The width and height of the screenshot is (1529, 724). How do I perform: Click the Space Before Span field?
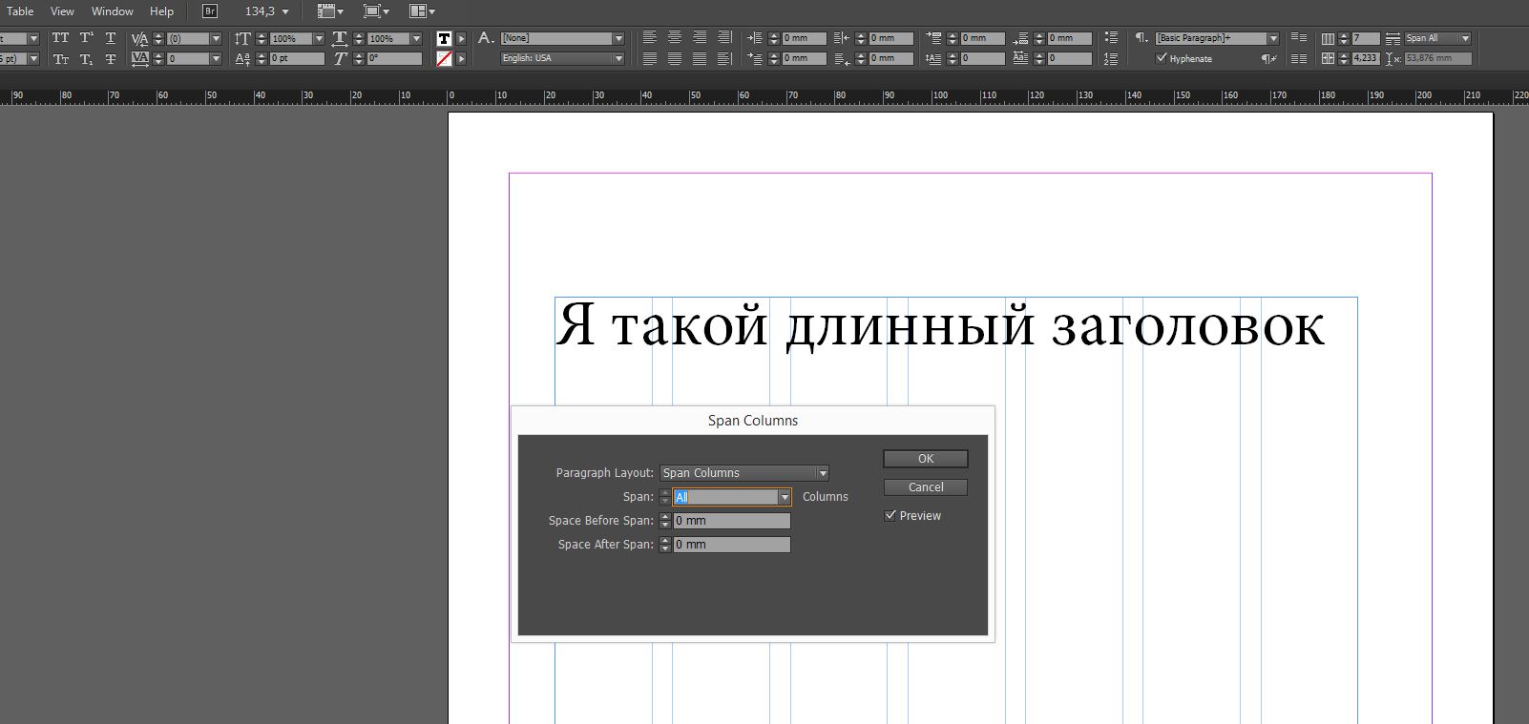(x=732, y=521)
